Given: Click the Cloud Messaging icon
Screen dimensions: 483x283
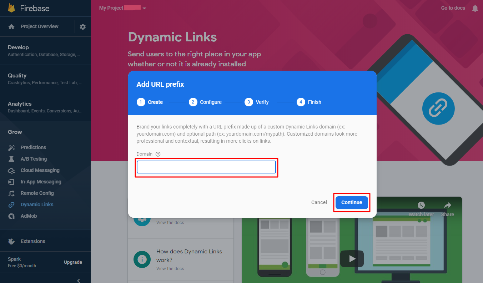Looking at the screenshot, I should coord(11,170).
